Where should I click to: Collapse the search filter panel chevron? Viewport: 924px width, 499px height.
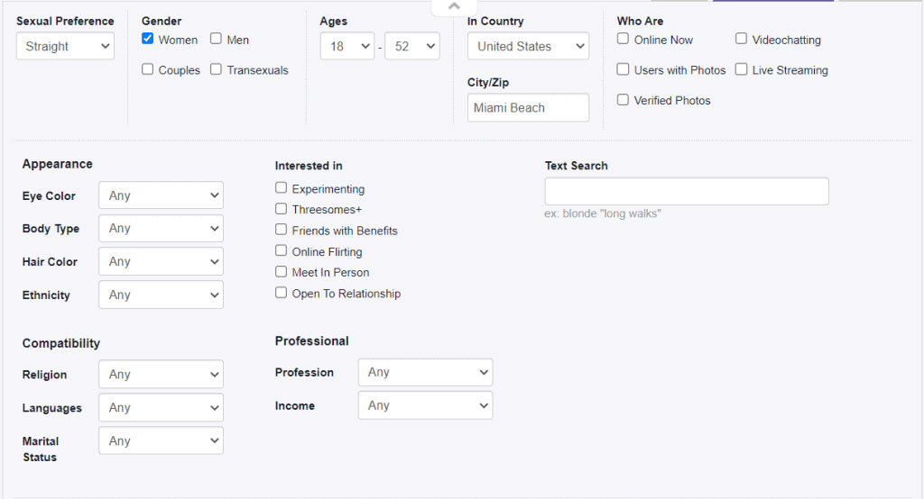(x=454, y=6)
